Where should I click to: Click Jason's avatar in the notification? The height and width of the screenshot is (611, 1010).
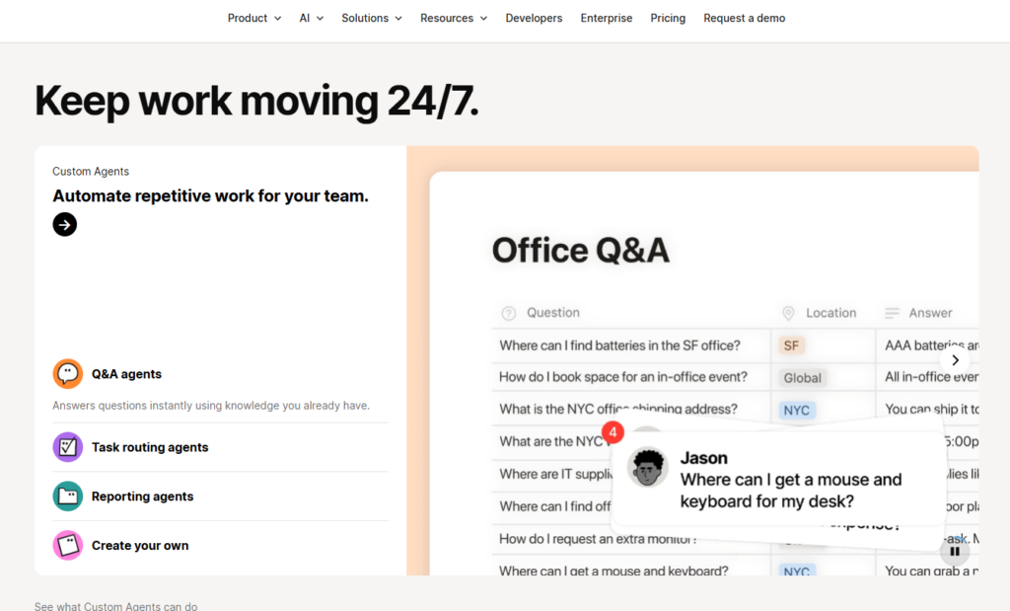[647, 467]
